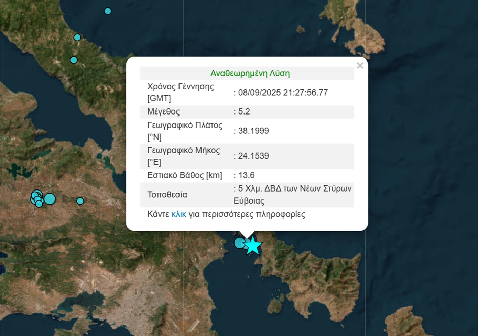Click the longitude value 24.1539
Viewport: 478px width, 336px height.
253,156
